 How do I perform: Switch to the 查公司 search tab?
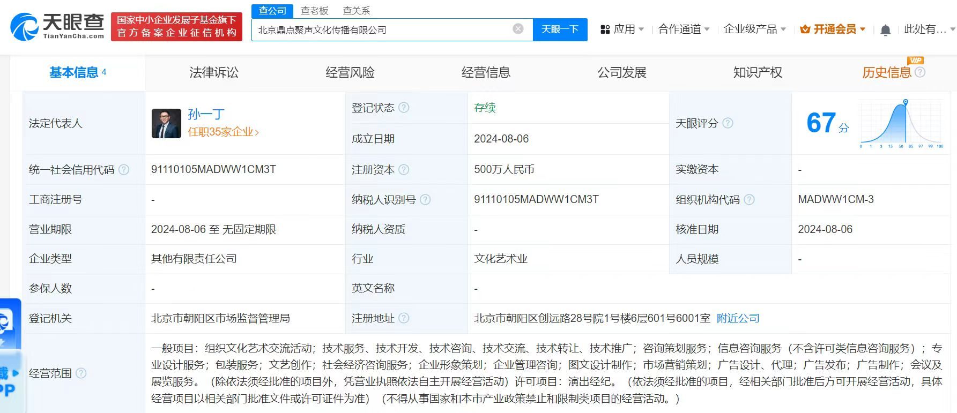tap(272, 11)
